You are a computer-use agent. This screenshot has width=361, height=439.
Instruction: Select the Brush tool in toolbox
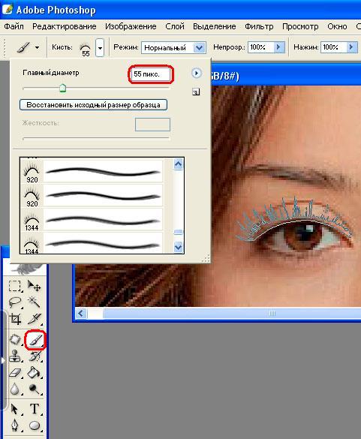[x=35, y=340]
